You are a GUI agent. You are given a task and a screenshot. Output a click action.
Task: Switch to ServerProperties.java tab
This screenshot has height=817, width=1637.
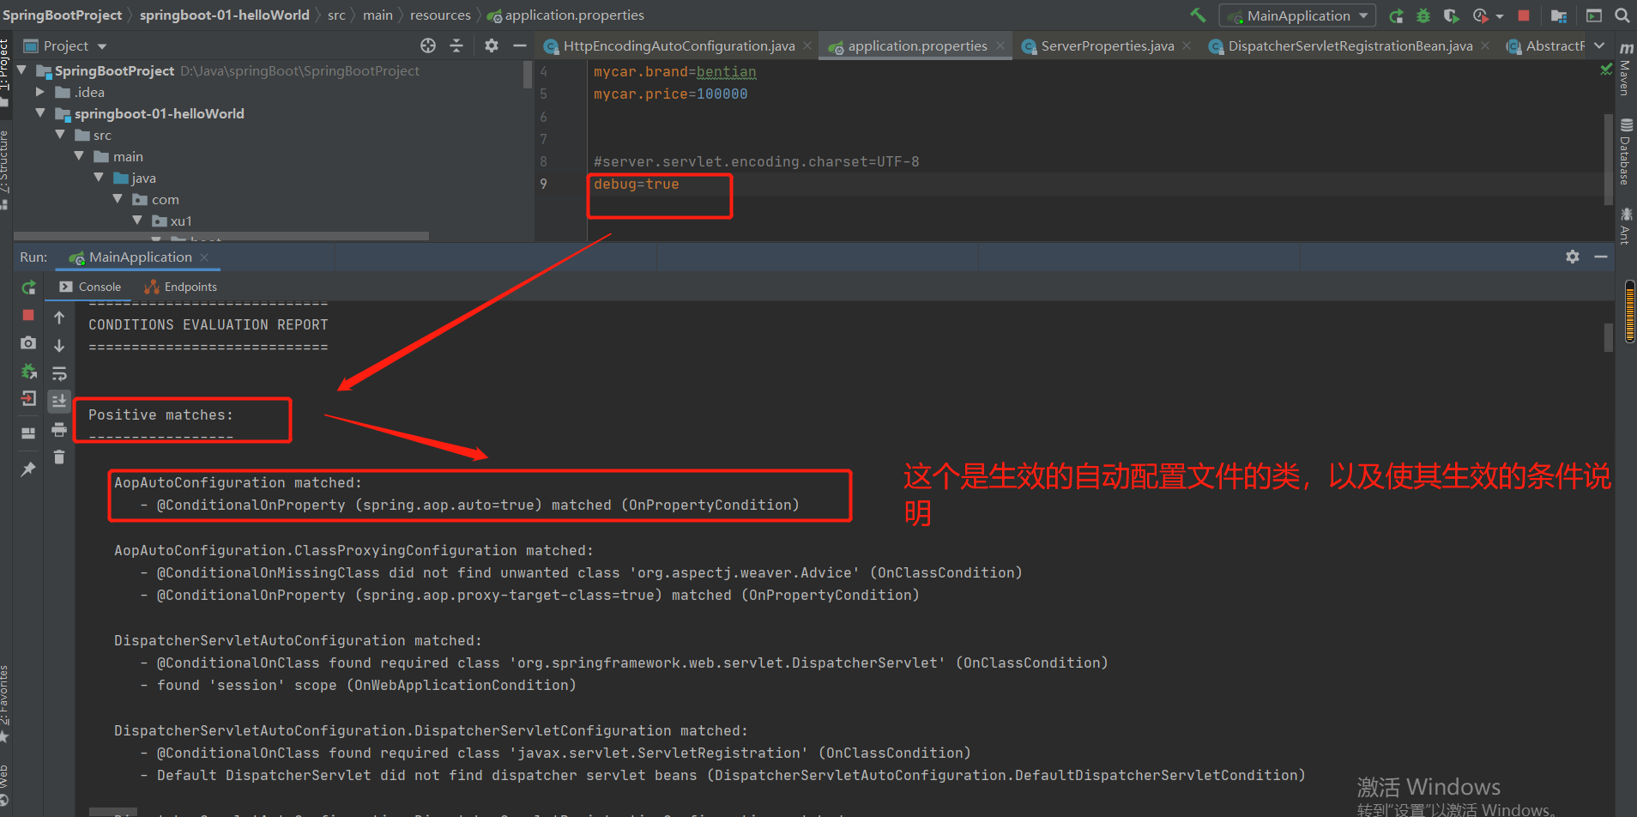1107,45
